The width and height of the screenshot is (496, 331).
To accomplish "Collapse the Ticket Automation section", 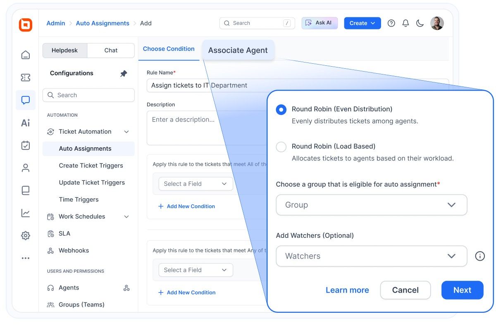I will pyautogui.click(x=126, y=132).
